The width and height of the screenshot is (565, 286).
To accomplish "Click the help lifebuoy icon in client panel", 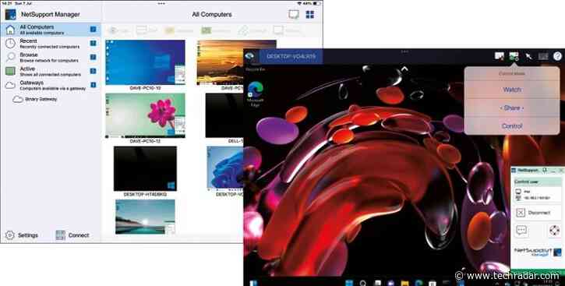I will [x=554, y=231].
